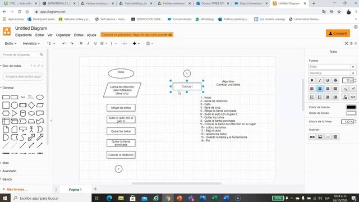Select the bidirectional block arrow shape
The image size is (359, 202).
pos(31,137)
